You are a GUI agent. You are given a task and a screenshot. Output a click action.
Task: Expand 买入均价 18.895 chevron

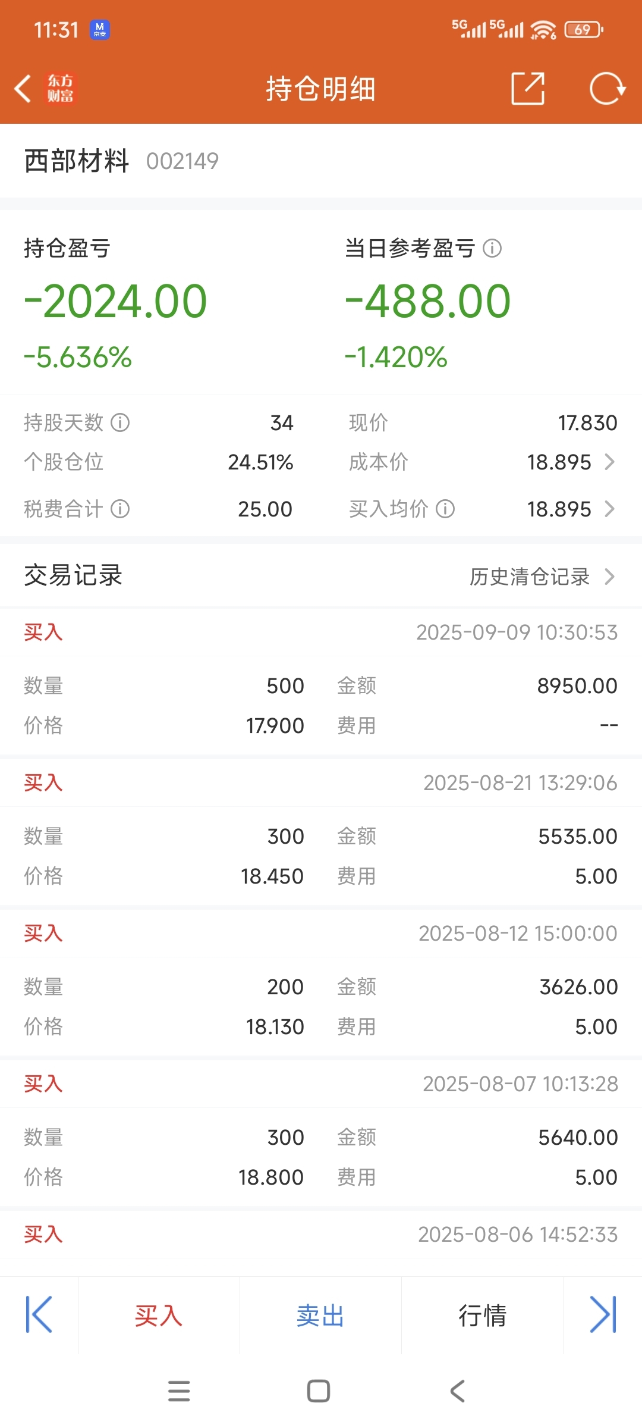[609, 509]
